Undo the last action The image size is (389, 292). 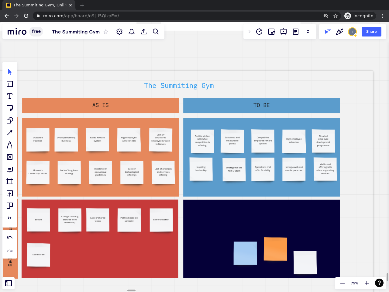pos(10,238)
